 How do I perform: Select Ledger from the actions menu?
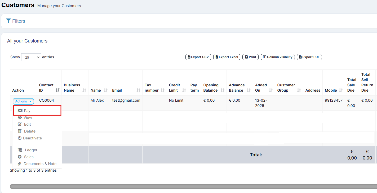tap(31, 150)
